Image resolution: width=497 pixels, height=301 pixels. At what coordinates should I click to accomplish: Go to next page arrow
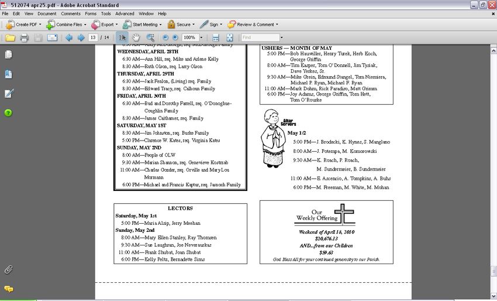(x=81, y=38)
